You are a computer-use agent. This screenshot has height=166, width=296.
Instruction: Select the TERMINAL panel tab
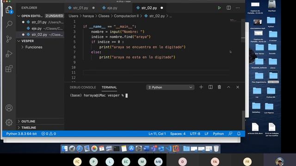(x=109, y=87)
